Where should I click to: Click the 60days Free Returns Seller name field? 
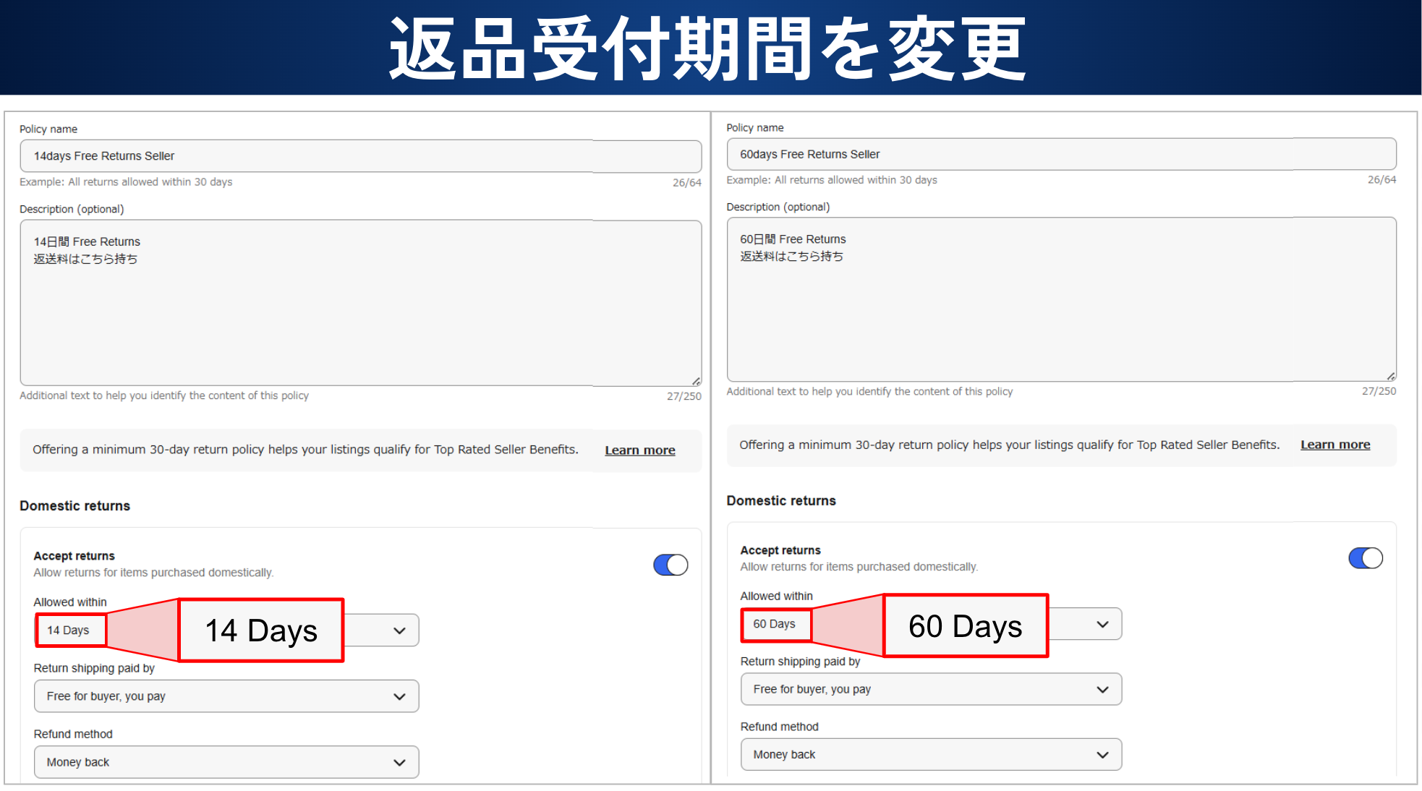(x=1060, y=154)
